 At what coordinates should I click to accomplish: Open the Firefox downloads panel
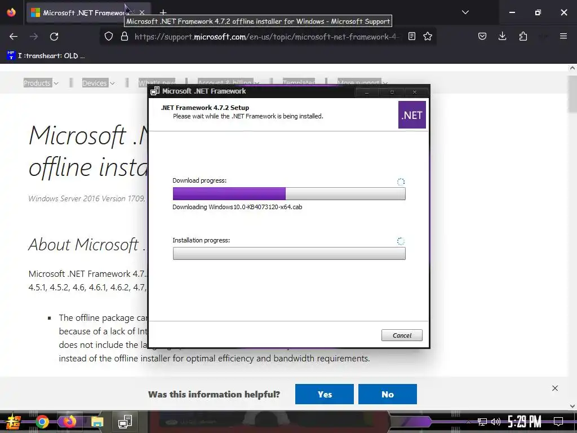click(x=502, y=36)
